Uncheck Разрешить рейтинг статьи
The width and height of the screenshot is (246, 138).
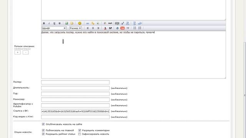(x=43, y=134)
